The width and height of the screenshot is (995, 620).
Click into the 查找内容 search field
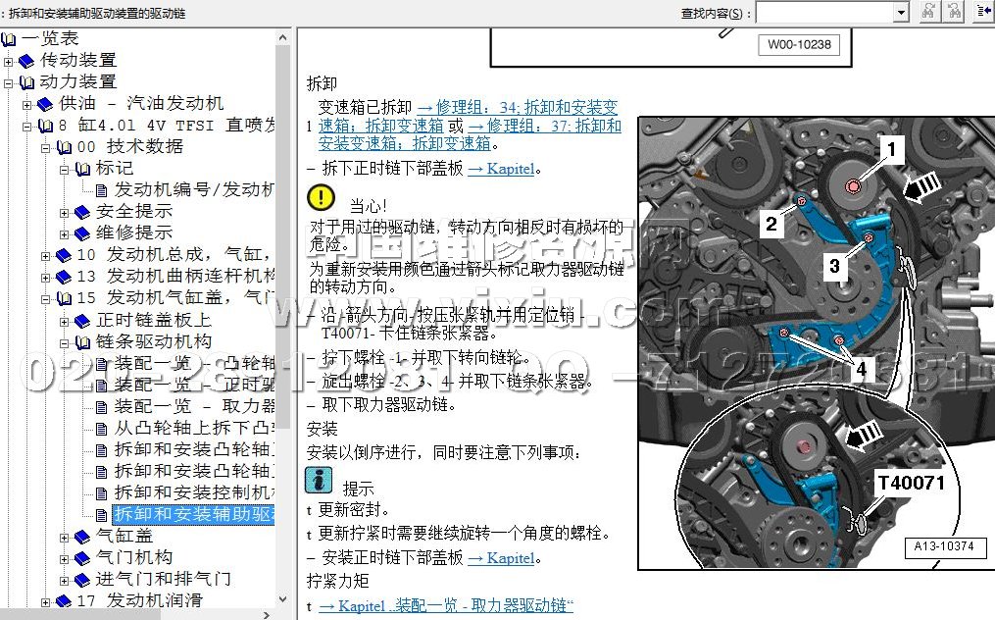[823, 13]
